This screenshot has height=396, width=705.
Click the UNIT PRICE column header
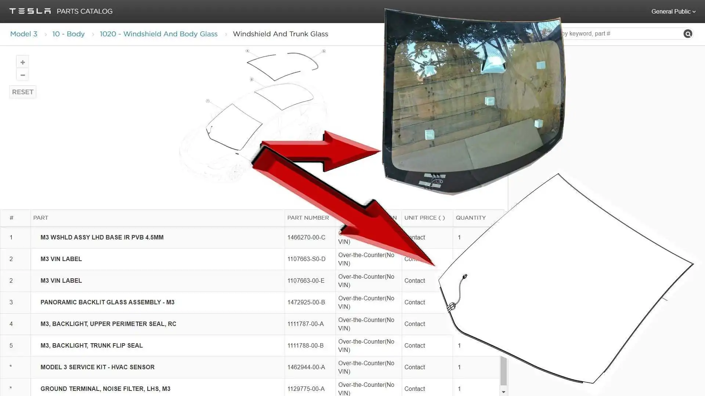pyautogui.click(x=424, y=218)
